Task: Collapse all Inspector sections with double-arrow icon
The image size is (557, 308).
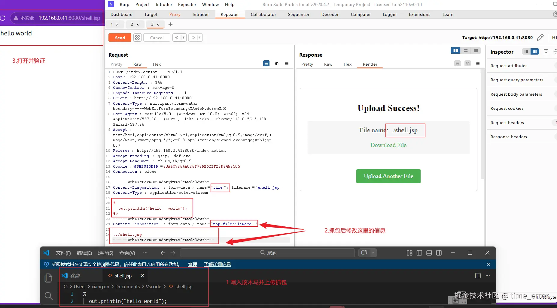Action: coord(546,52)
